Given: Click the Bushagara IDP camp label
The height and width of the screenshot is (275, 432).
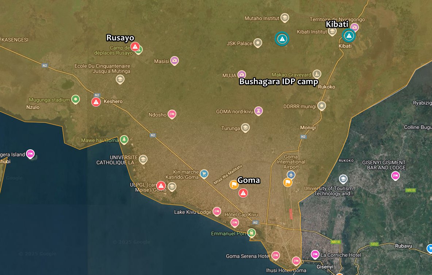Looking at the screenshot, I should (279, 82).
